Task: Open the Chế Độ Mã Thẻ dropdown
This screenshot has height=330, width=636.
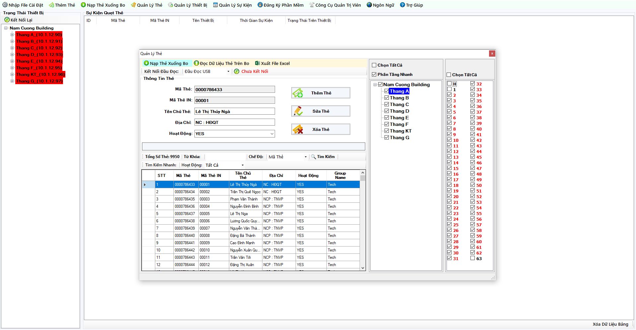Action: 305,157
